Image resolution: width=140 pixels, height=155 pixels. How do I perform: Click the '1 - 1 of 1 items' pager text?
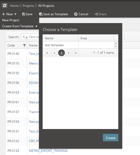(104, 53)
